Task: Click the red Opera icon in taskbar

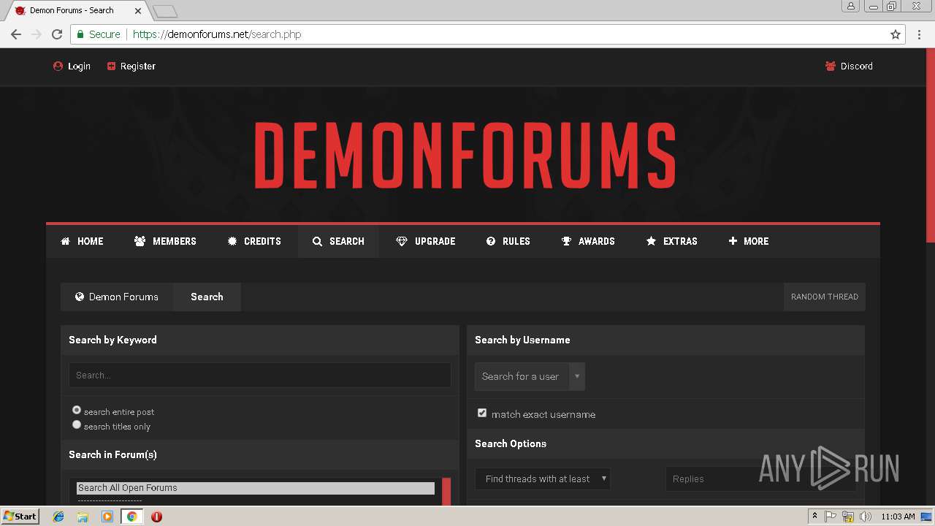Action: pyautogui.click(x=156, y=517)
